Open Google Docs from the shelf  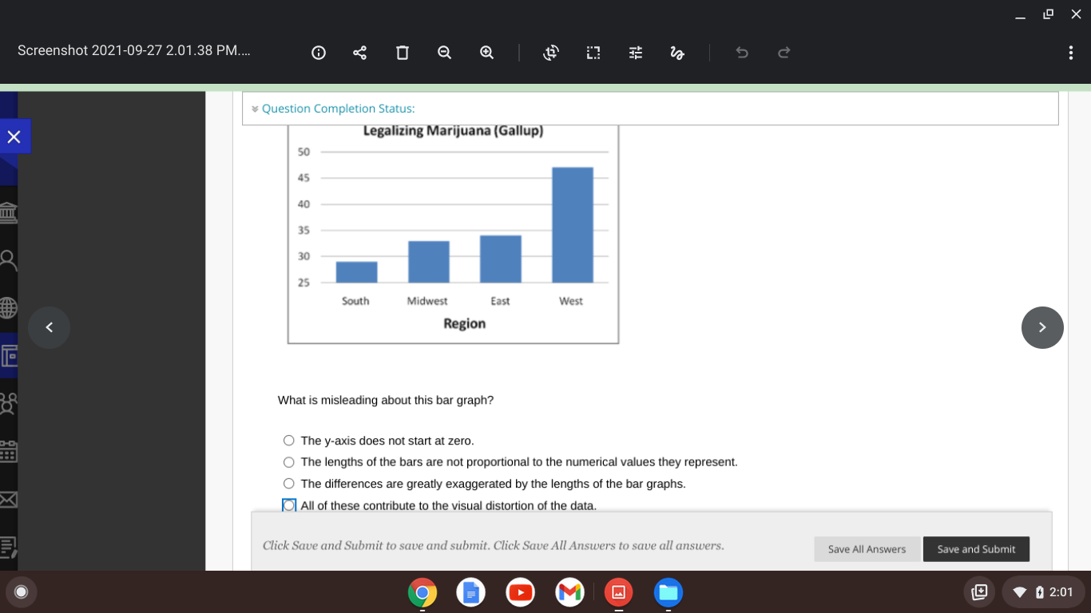pyautogui.click(x=471, y=592)
